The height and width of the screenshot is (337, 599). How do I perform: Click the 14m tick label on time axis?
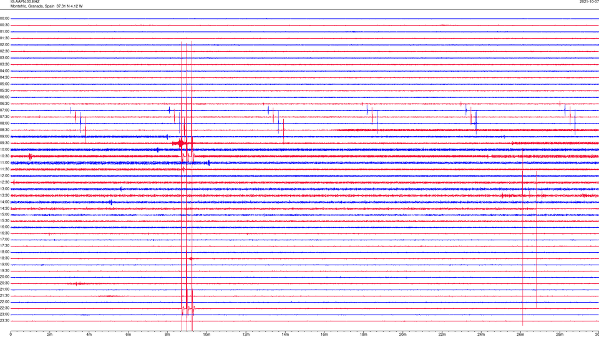285,335
